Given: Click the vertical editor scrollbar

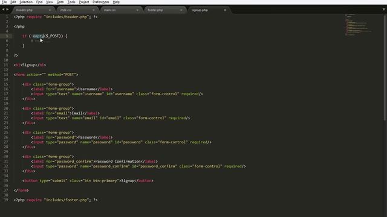Looking at the screenshot, I should [x=385, y=68].
